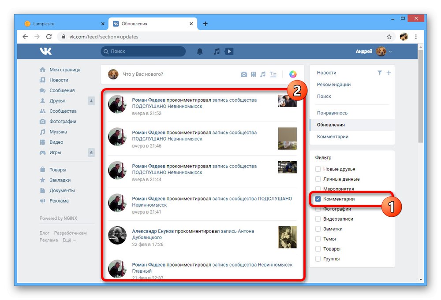Open the Разработчикам footer link
This screenshot has height=300, width=441.
coord(70,233)
